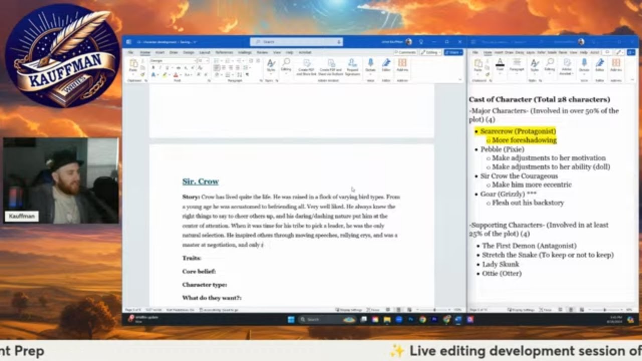The image size is (642, 361).
Task: Toggle Underline in the left Word ribbon
Action: click(x=166, y=68)
